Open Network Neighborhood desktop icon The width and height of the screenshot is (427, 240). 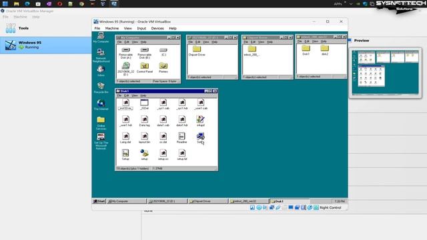pyautogui.click(x=101, y=55)
